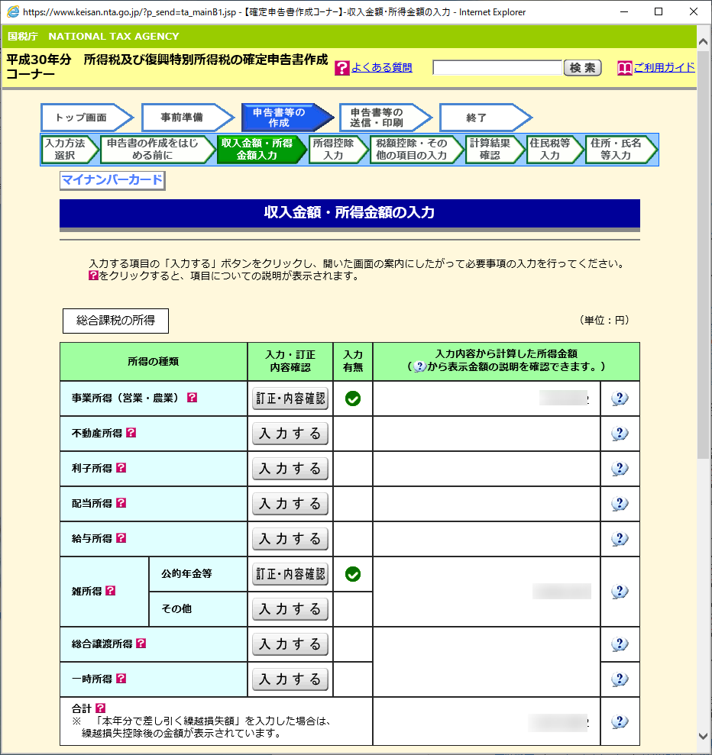Open amount explanation bubble for 事業所得 row

point(620,398)
